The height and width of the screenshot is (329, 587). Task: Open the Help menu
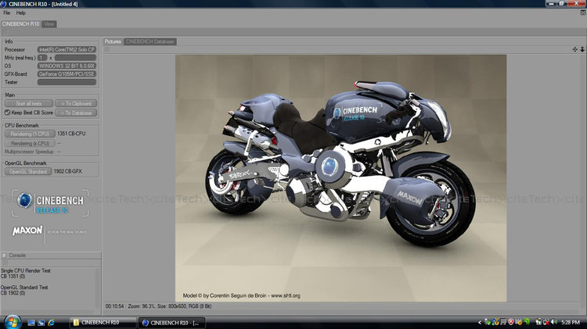(x=20, y=13)
